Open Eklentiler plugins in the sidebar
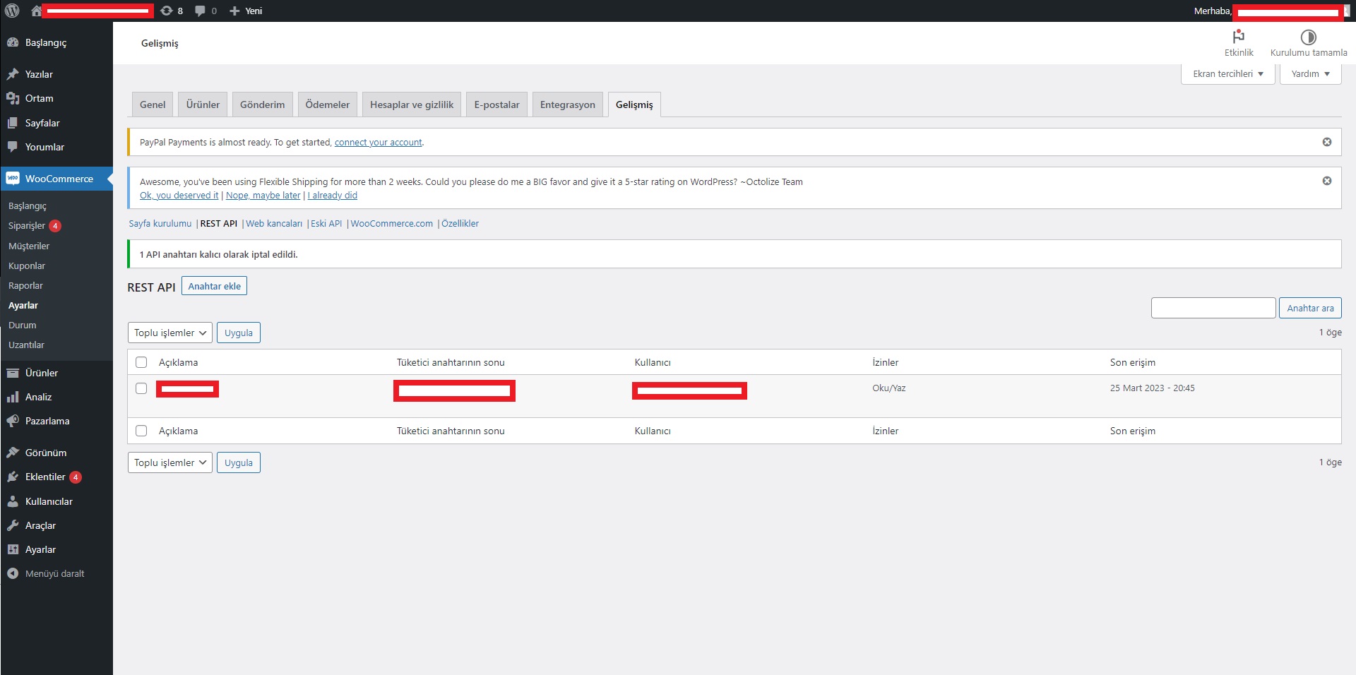Image resolution: width=1356 pixels, height=675 pixels. point(45,477)
